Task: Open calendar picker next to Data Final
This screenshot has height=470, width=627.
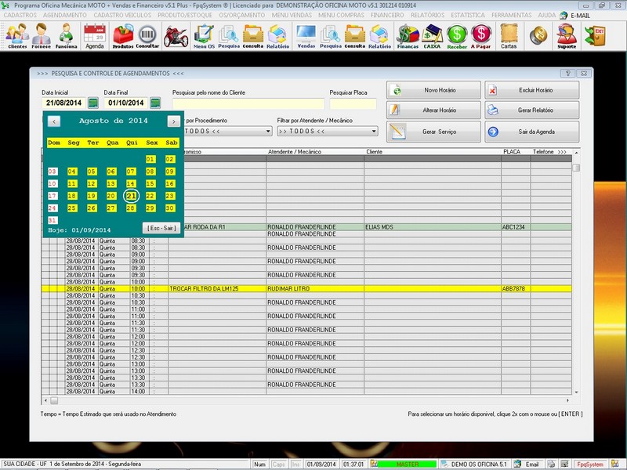Action: [x=155, y=103]
